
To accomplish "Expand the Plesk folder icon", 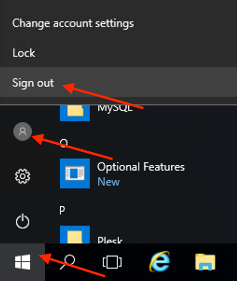I will (x=75, y=235).
